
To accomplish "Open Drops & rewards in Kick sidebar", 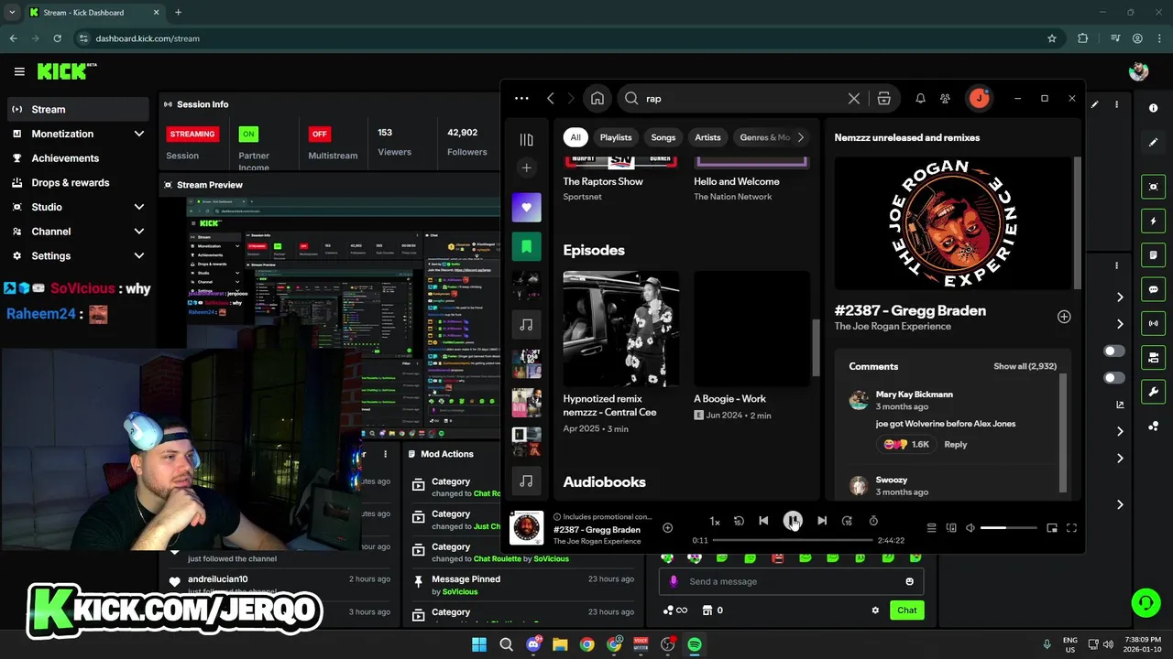I will pyautogui.click(x=78, y=182).
